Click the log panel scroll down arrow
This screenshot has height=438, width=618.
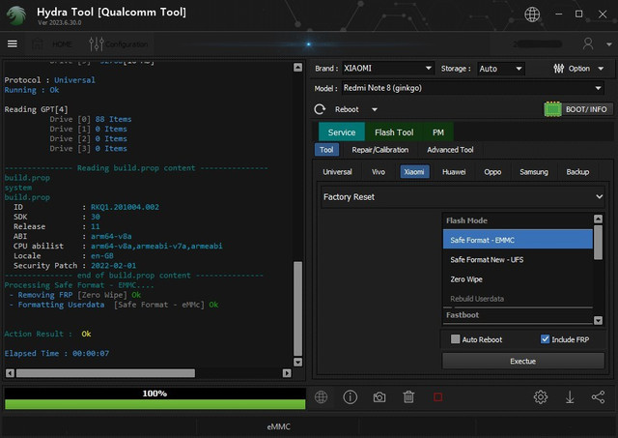click(298, 362)
